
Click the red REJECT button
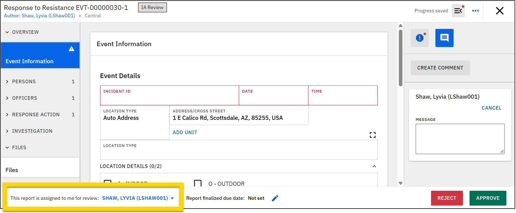click(x=447, y=198)
